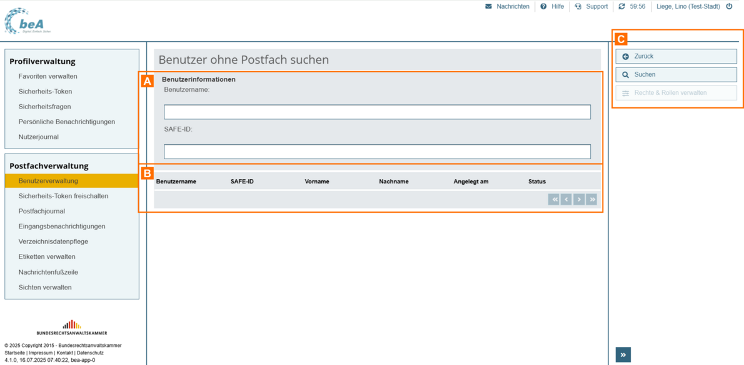744x365 pixels.
Task: Click the session timer refresh icon
Action: 621,6
